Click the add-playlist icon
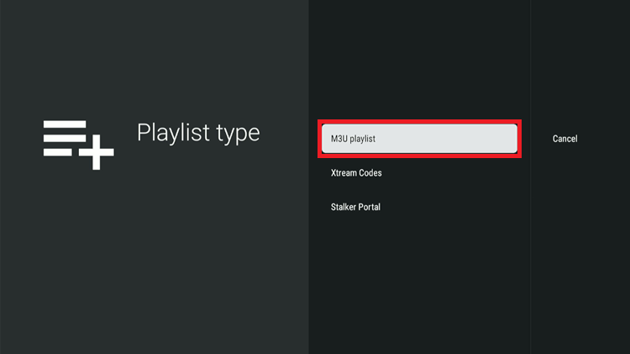The height and width of the screenshot is (354, 630). [x=78, y=144]
